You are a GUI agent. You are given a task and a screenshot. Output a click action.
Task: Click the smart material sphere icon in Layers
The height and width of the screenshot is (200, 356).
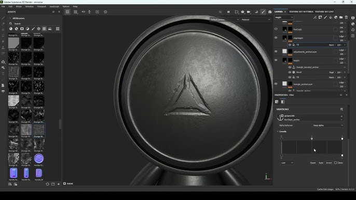click(336, 17)
